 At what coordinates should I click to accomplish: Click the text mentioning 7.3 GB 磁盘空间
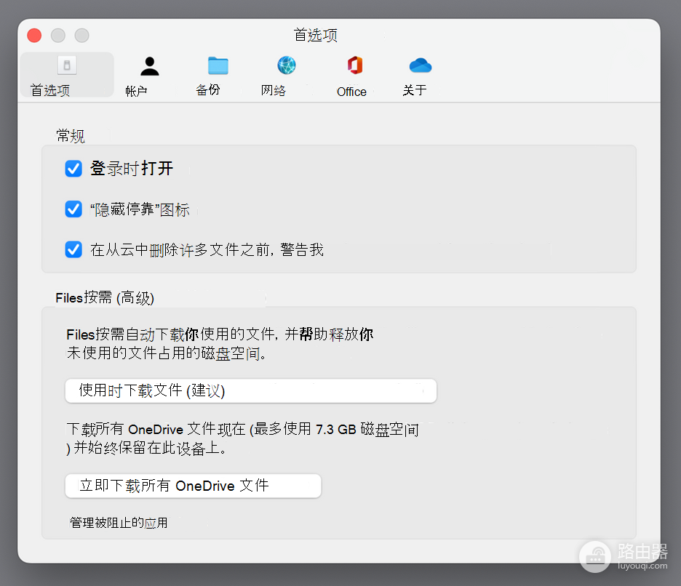point(243,438)
